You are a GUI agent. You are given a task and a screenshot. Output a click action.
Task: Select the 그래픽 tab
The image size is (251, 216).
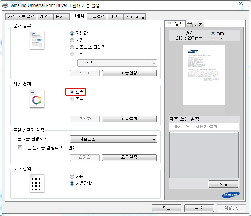point(78,16)
